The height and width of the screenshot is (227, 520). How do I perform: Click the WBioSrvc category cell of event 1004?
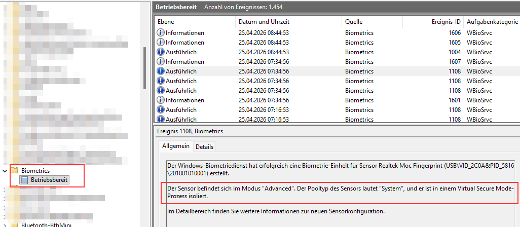tap(479, 52)
